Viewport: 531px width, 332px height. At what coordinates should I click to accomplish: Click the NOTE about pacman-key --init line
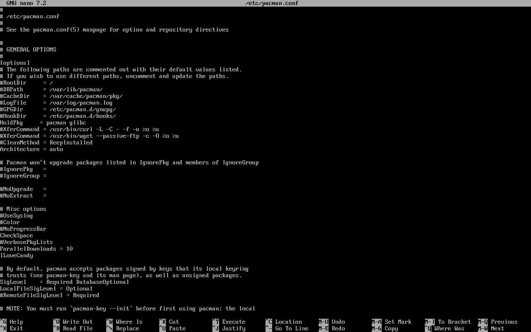pyautogui.click(x=128, y=308)
